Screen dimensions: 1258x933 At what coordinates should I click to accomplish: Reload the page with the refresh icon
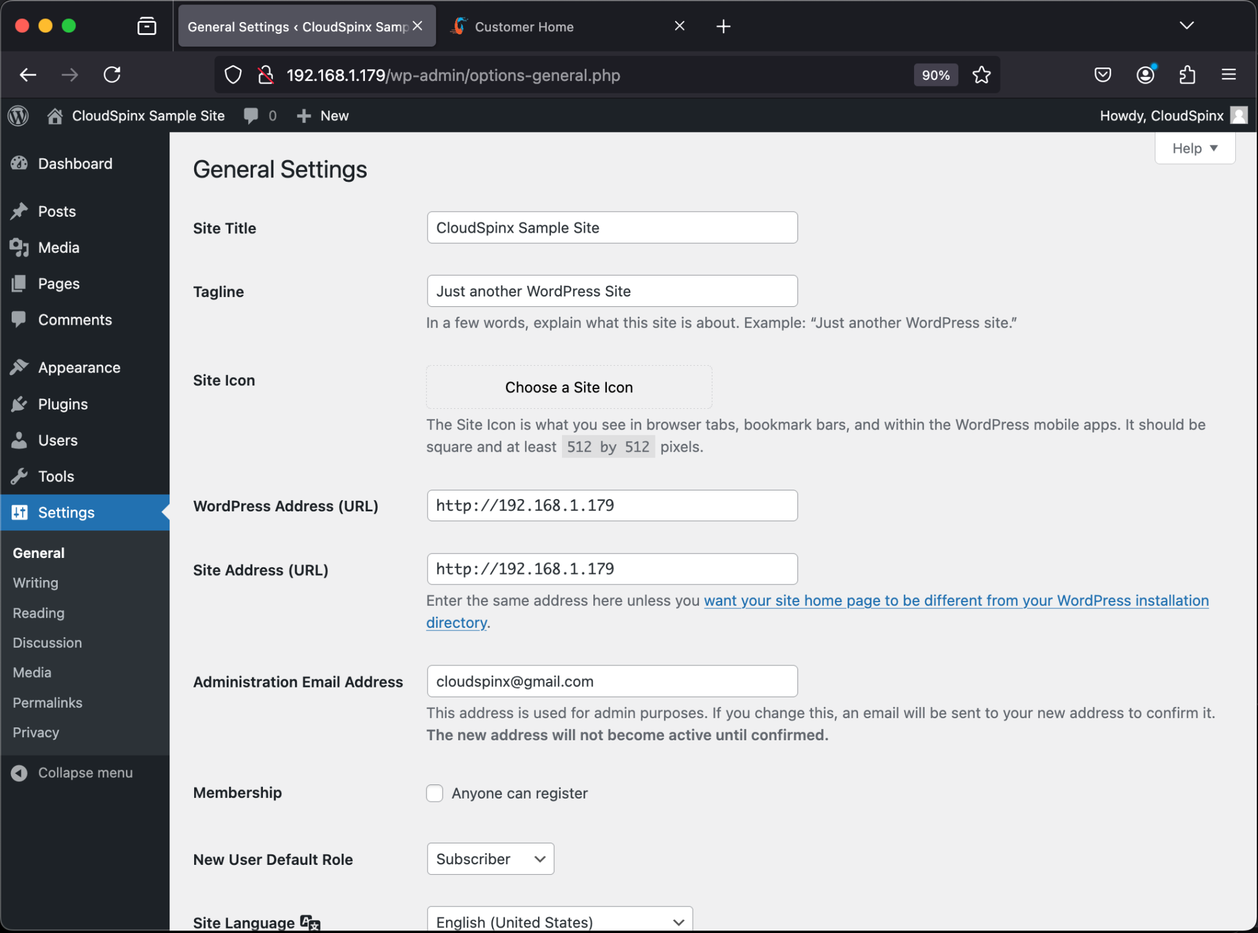click(112, 74)
